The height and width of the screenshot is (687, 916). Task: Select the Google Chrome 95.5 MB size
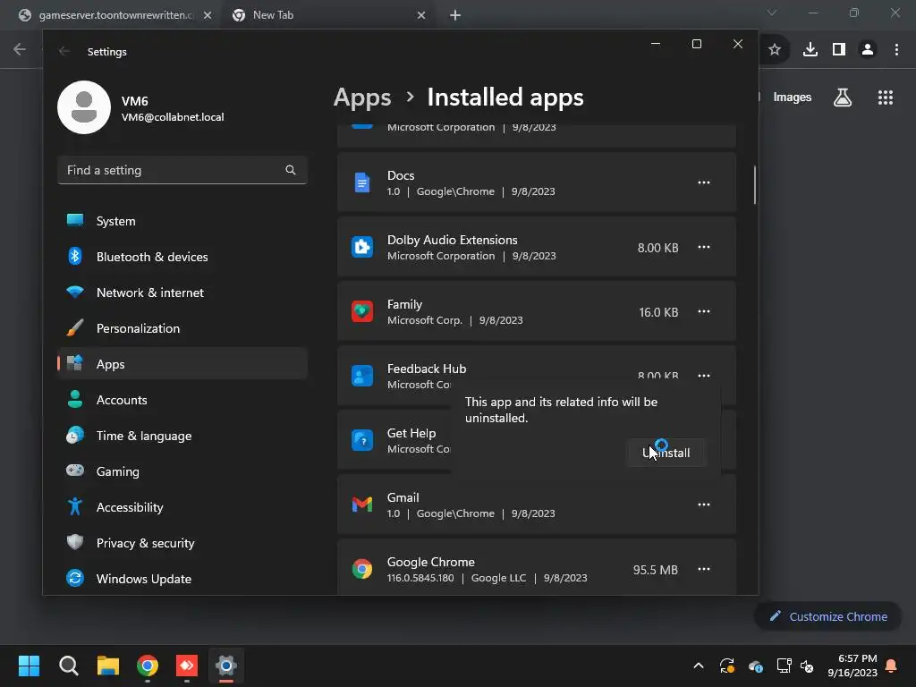(656, 570)
